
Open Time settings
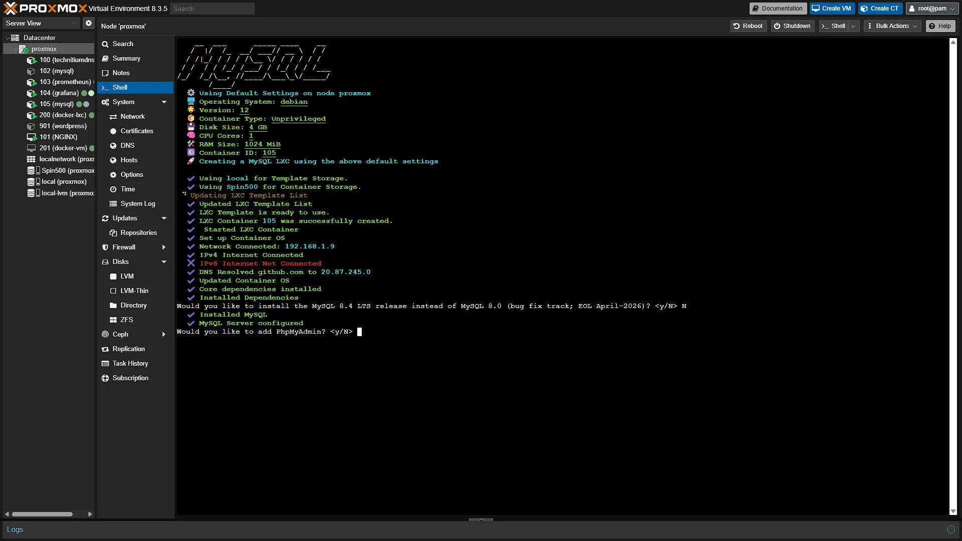coord(135,189)
